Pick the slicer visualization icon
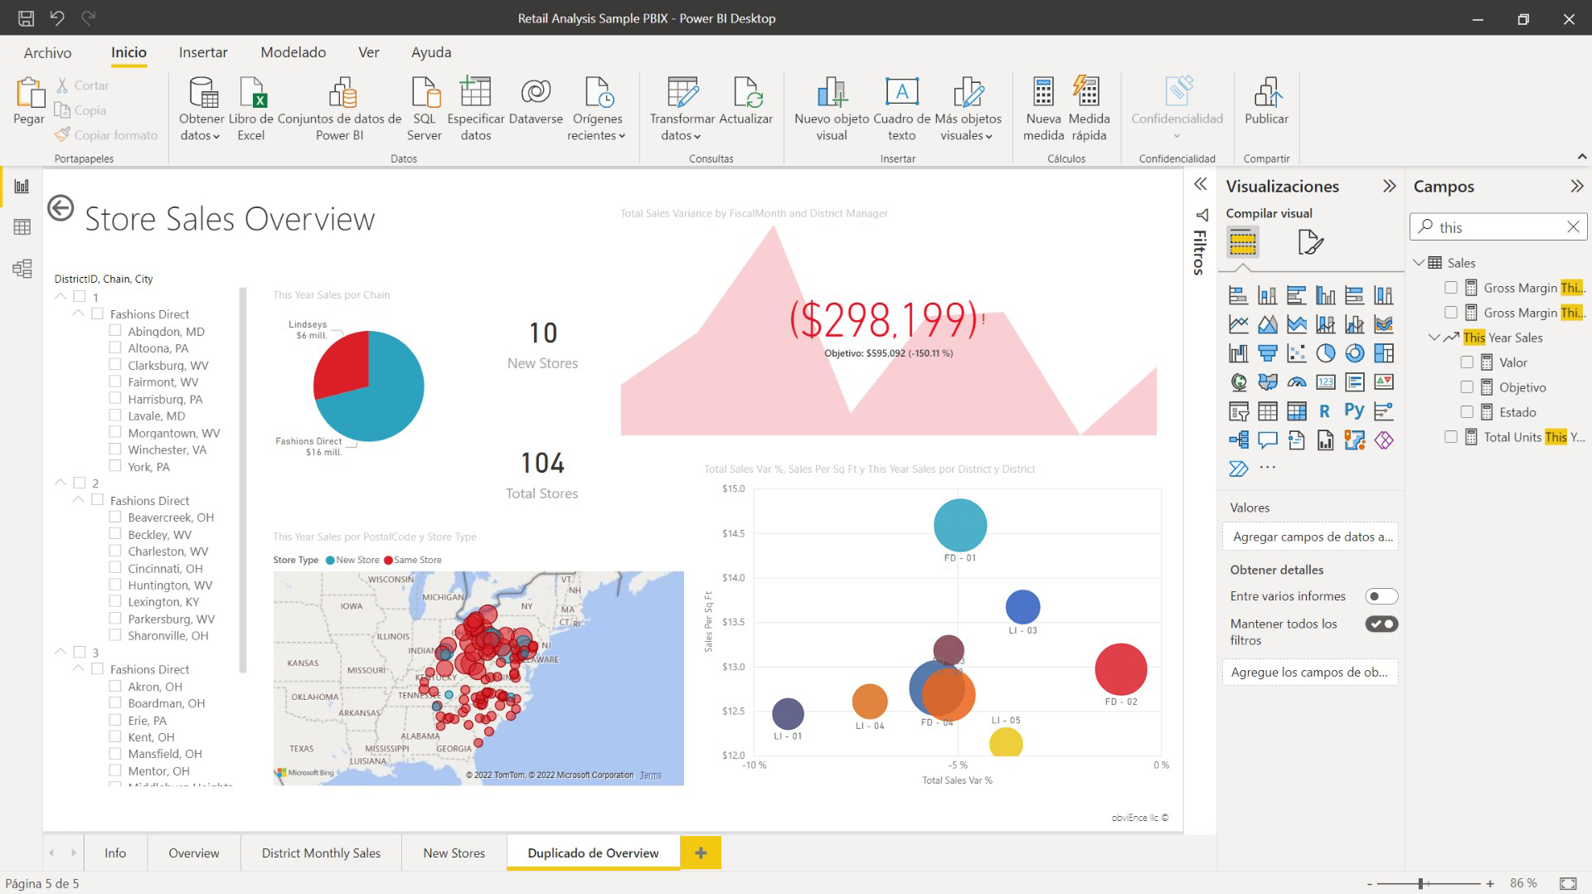This screenshot has width=1592, height=894. pyautogui.click(x=1239, y=411)
